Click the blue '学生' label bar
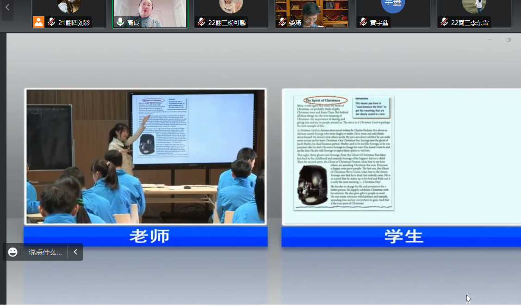 click(401, 237)
